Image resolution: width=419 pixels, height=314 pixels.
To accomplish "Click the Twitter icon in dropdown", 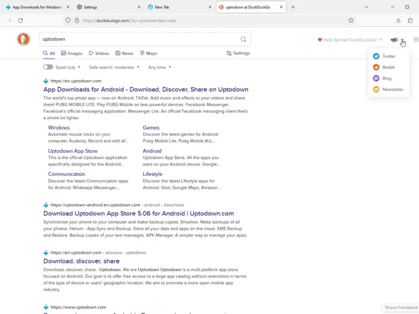I will pyautogui.click(x=376, y=56).
